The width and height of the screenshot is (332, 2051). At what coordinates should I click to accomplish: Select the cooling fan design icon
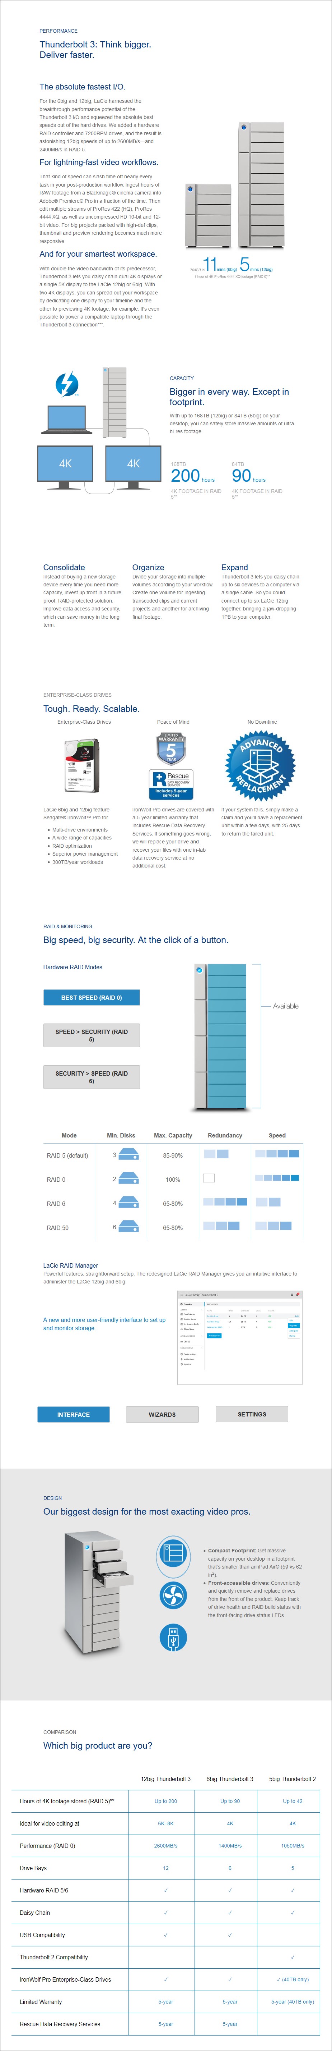pyautogui.click(x=173, y=1595)
